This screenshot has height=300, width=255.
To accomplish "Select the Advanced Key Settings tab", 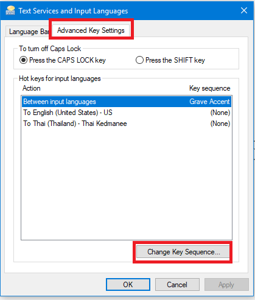I will pyautogui.click(x=91, y=30).
